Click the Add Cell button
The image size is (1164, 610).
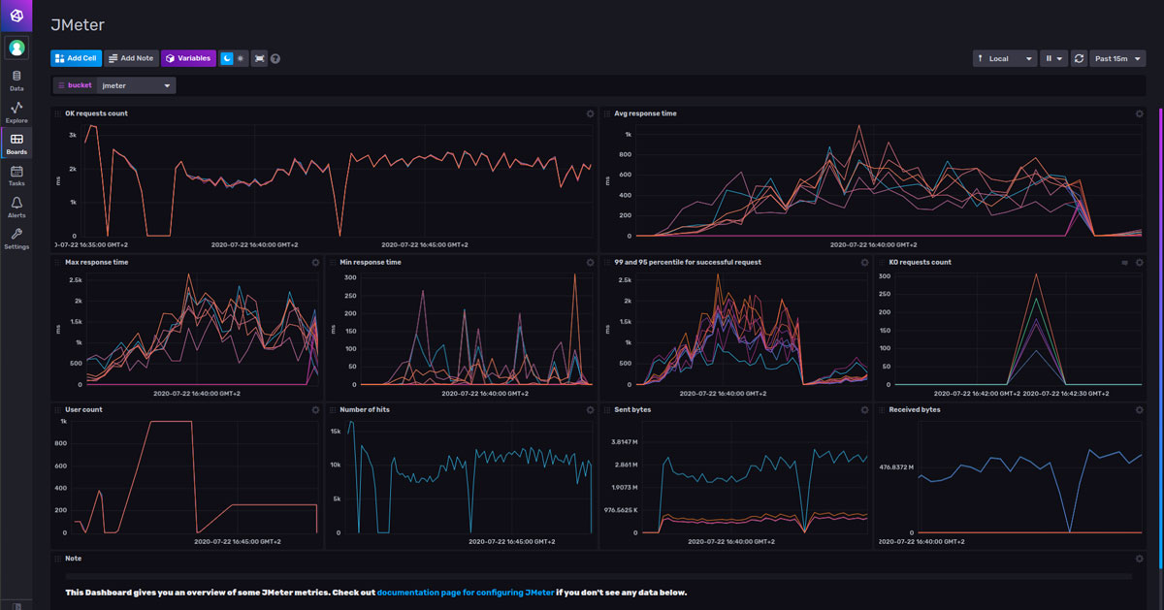click(x=76, y=58)
